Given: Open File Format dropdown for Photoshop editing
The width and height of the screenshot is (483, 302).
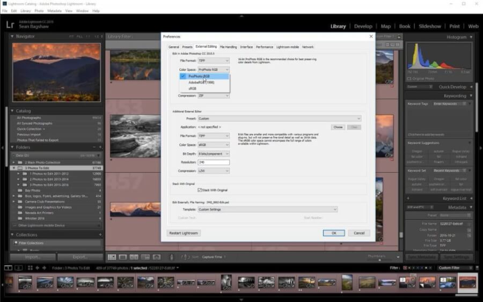Looking at the screenshot, I should 214,61.
